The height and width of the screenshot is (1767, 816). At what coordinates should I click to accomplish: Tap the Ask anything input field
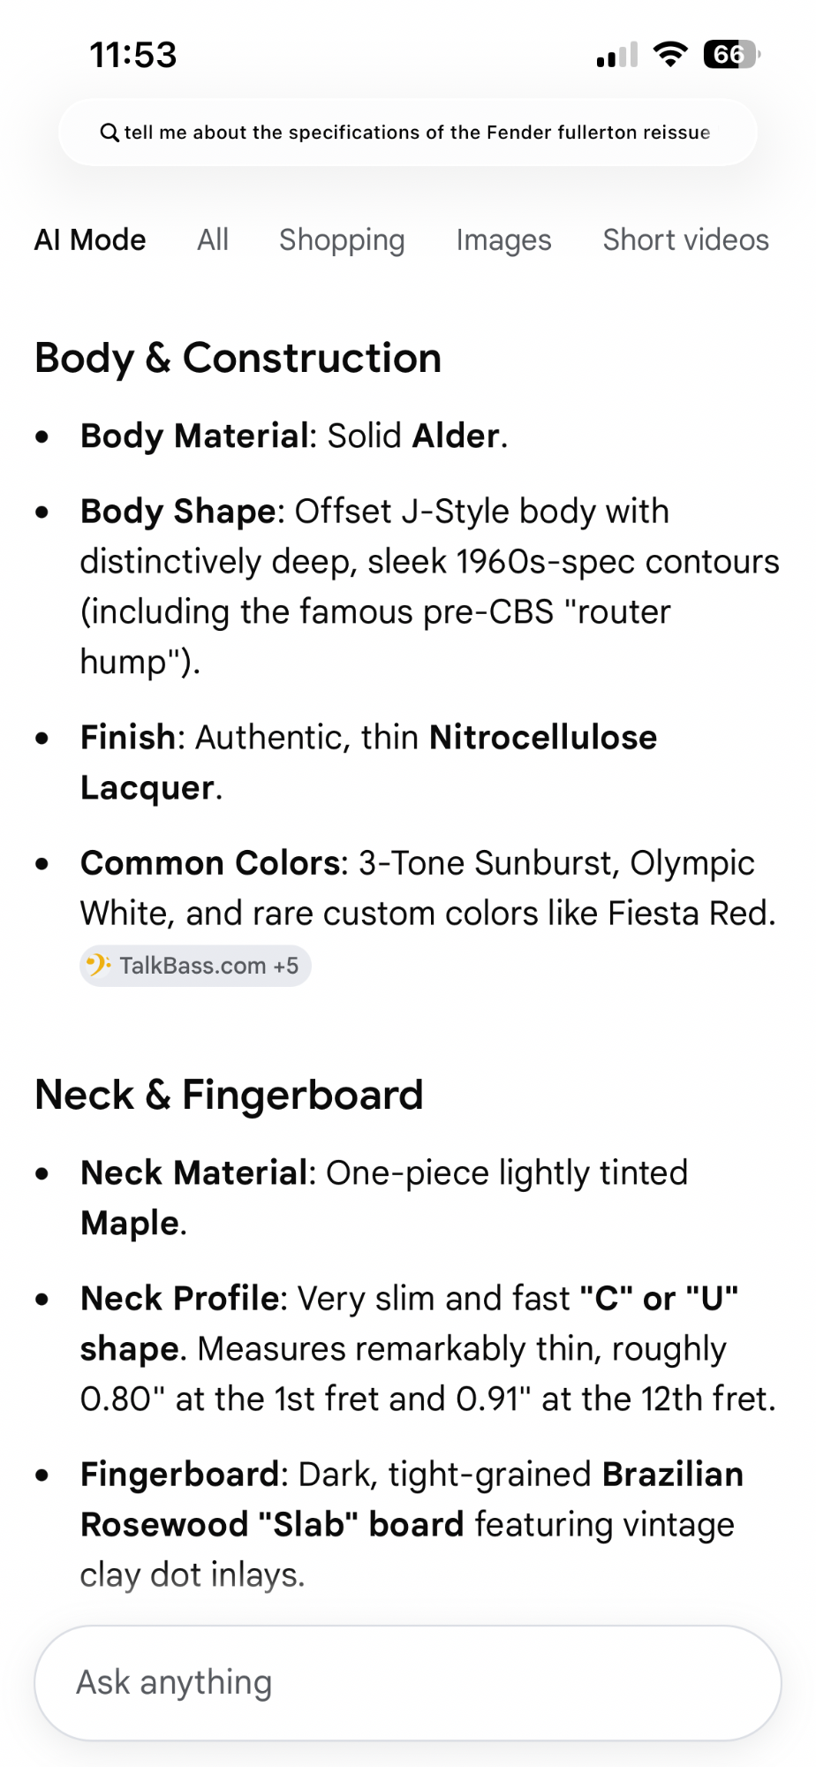click(x=408, y=1682)
